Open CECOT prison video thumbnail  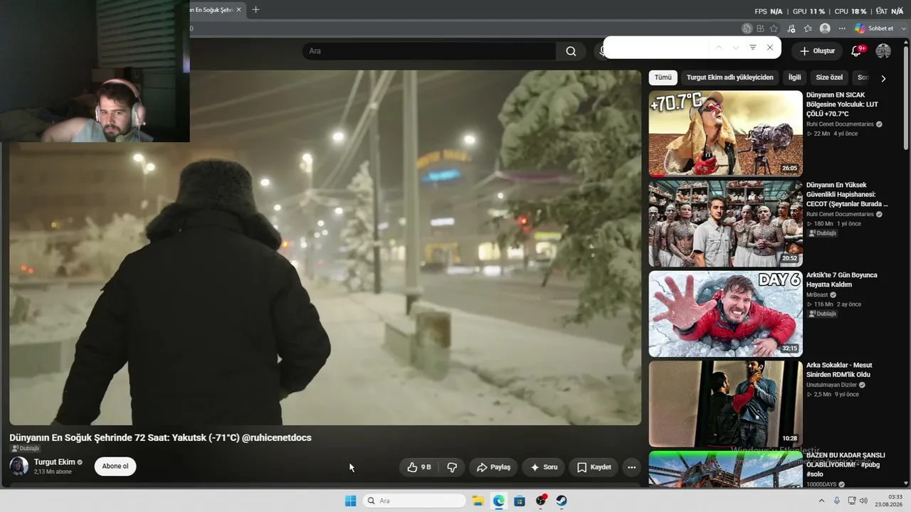tap(725, 223)
